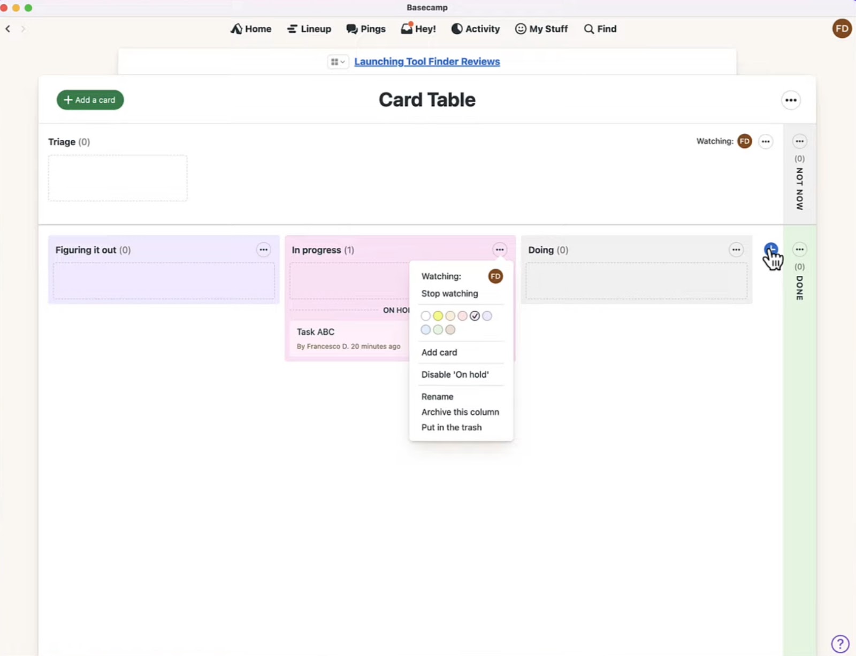The width and height of the screenshot is (856, 656).
Task: Open the Task ABC card
Action: coord(350,338)
